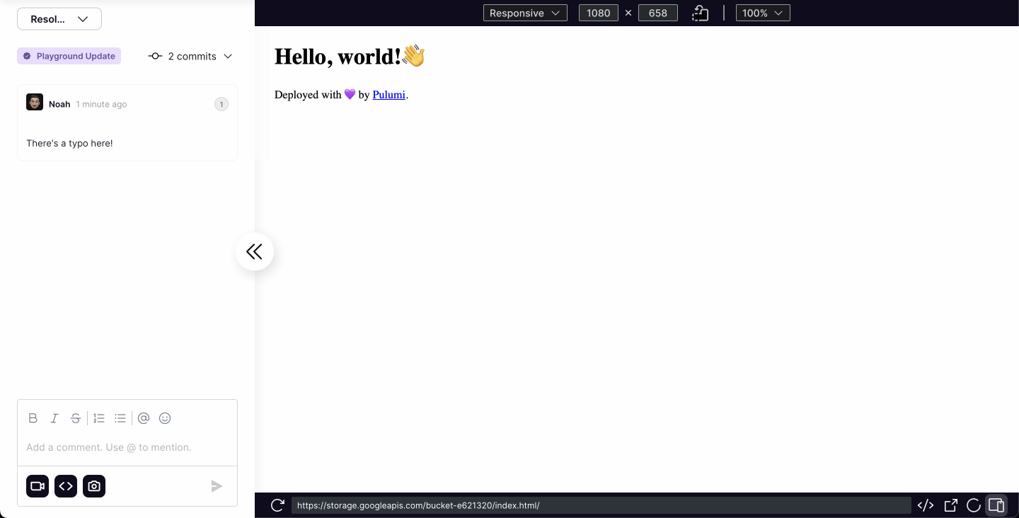
Task: Follow the Pulumi link
Action: pos(388,95)
